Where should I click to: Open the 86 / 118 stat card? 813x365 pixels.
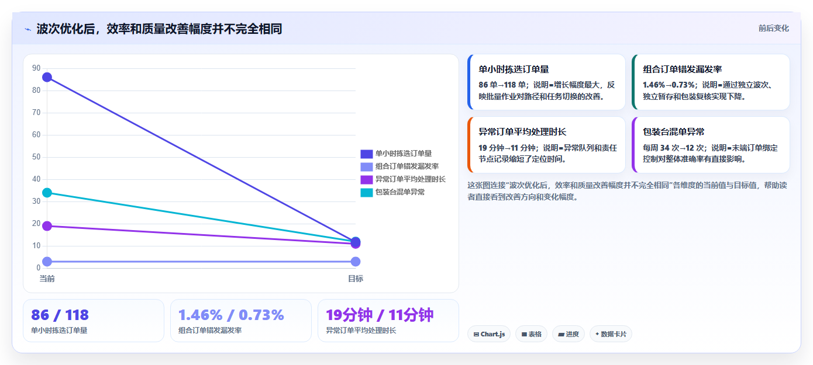(94, 321)
